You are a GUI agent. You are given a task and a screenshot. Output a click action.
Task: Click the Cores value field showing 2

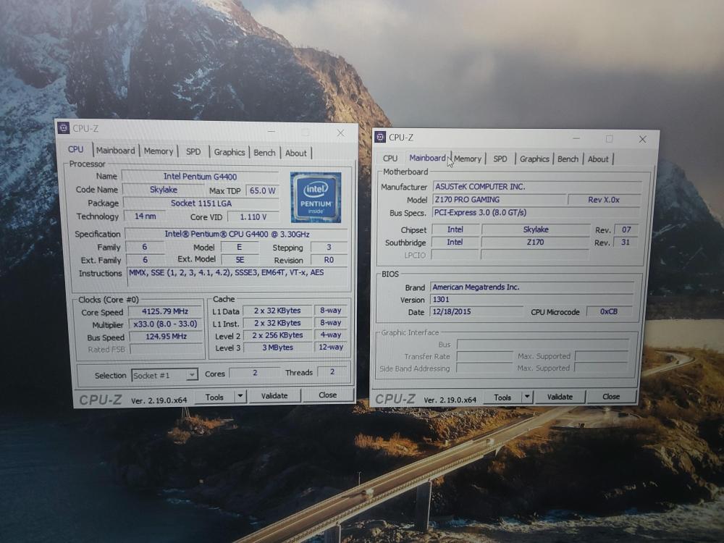click(254, 372)
